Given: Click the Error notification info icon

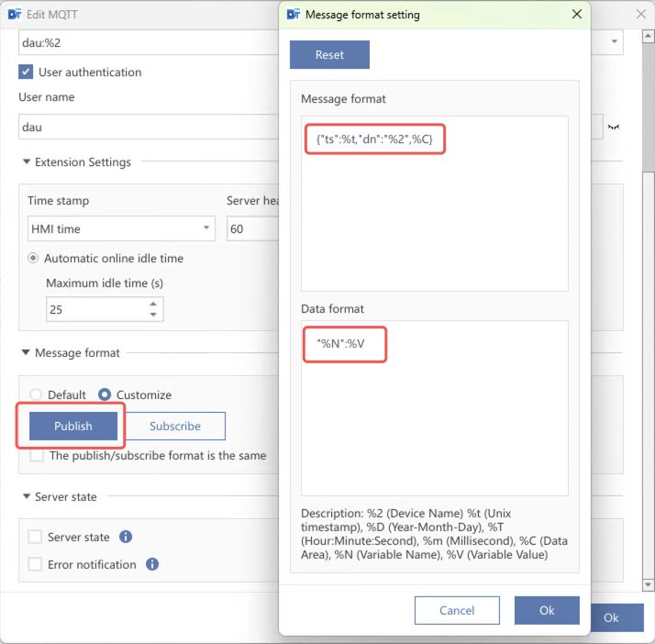Looking at the screenshot, I should pyautogui.click(x=153, y=565).
